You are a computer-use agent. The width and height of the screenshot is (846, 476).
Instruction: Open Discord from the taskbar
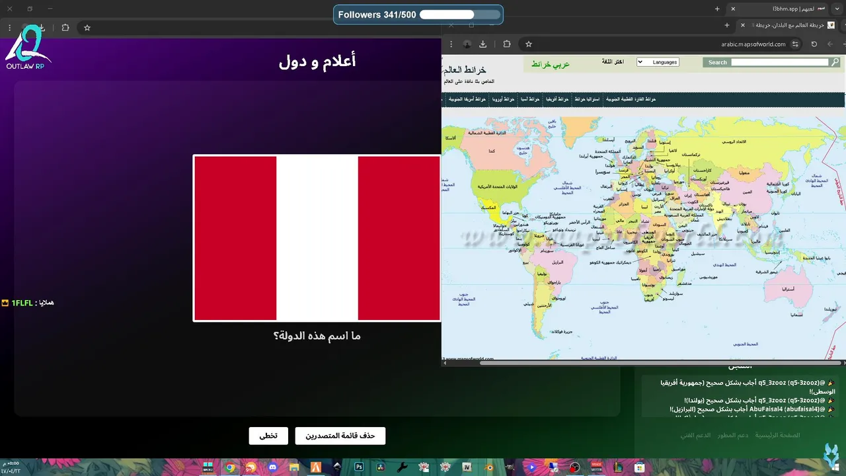[273, 467]
